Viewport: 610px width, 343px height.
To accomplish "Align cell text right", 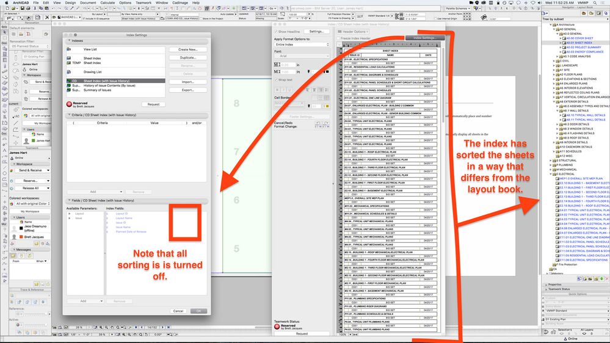I will (321, 90).
